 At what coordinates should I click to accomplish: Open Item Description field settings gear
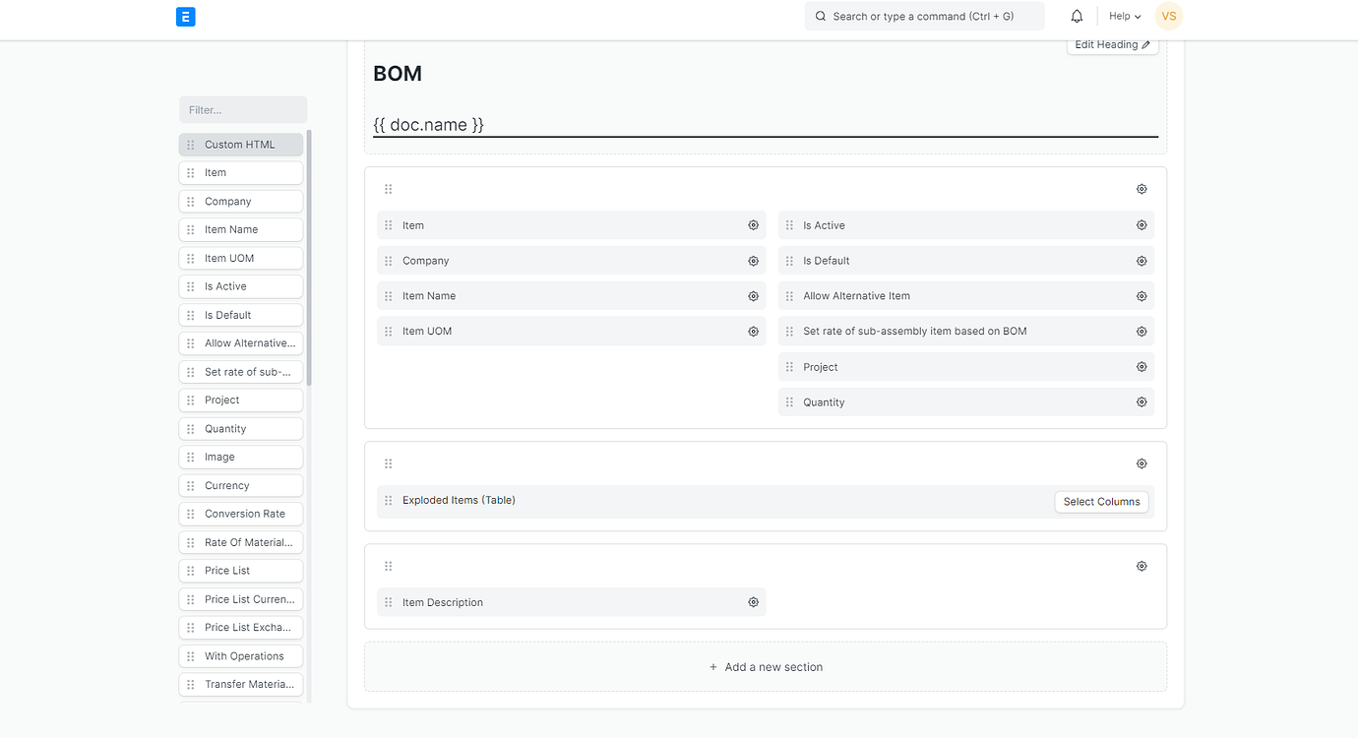pyautogui.click(x=753, y=602)
